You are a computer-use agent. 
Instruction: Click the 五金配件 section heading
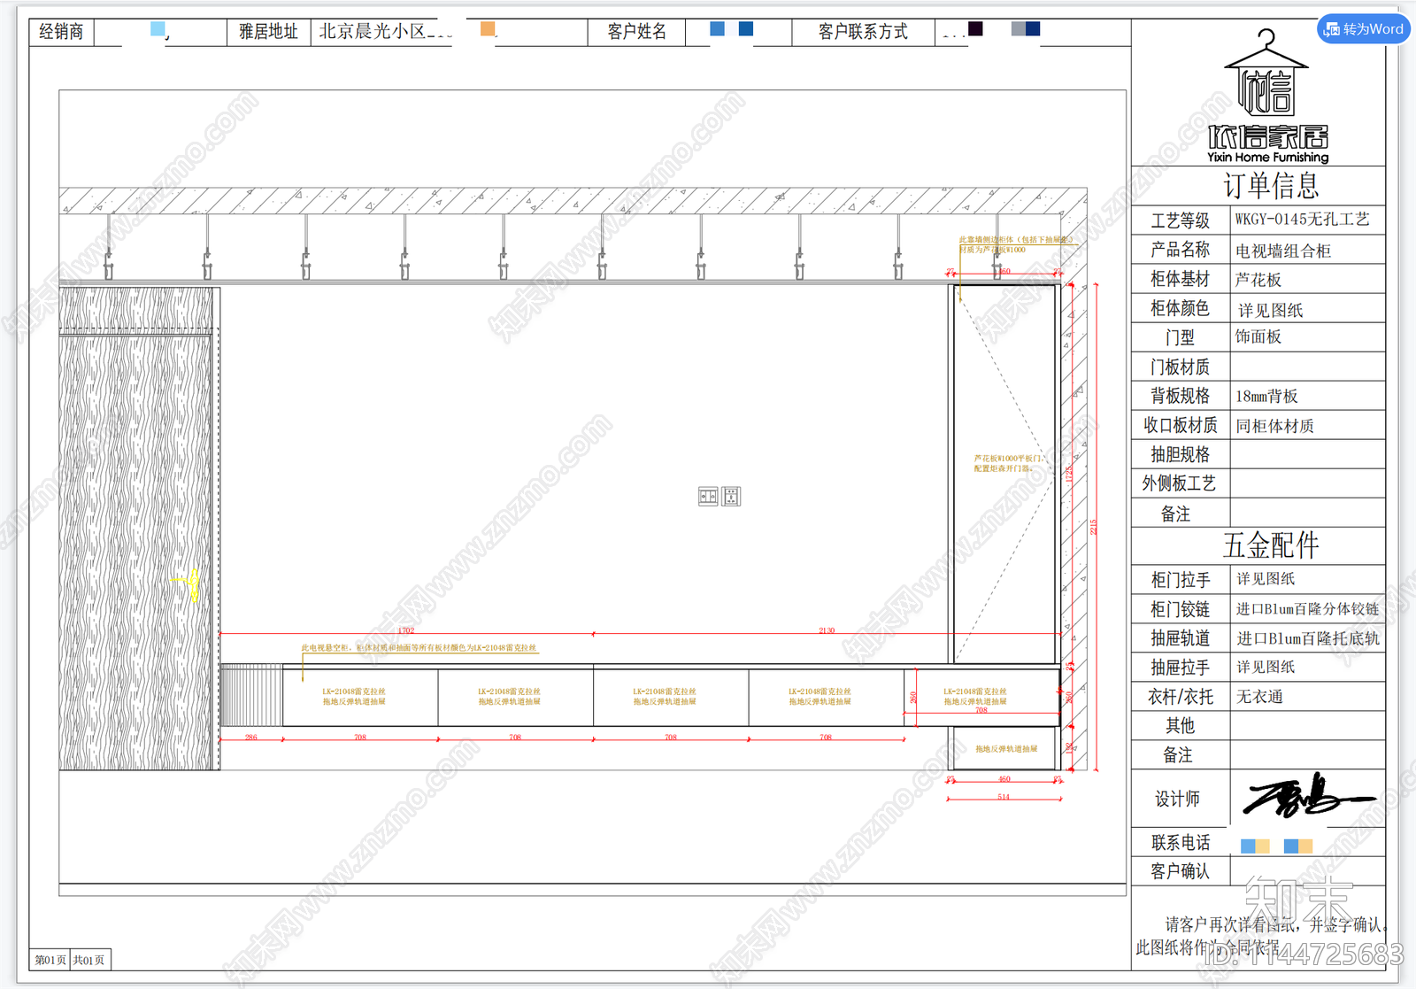(x=1271, y=545)
